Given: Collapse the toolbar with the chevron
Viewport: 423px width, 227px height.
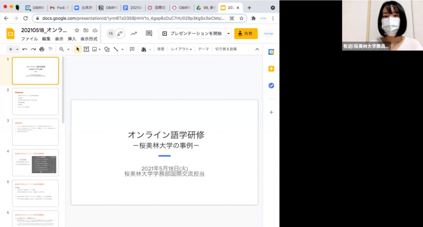Looking at the screenshot, I should pos(257,49).
